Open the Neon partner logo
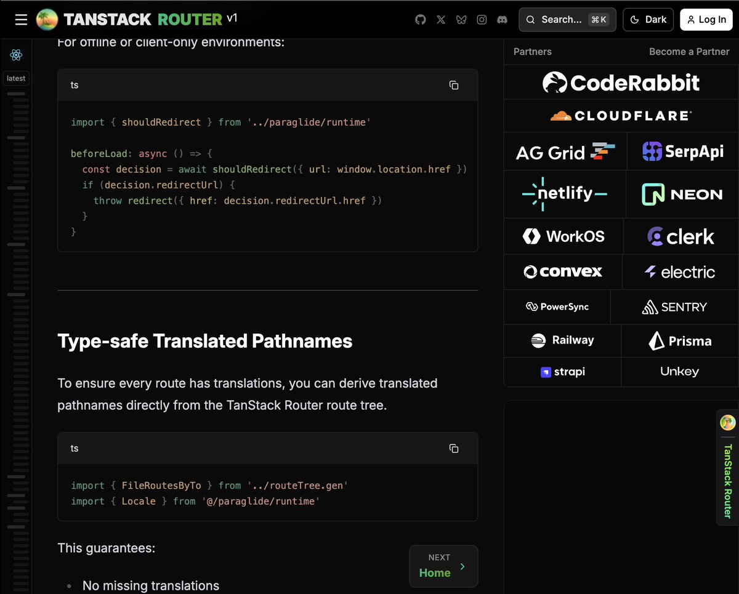Image resolution: width=739 pixels, height=594 pixels. coord(682,194)
